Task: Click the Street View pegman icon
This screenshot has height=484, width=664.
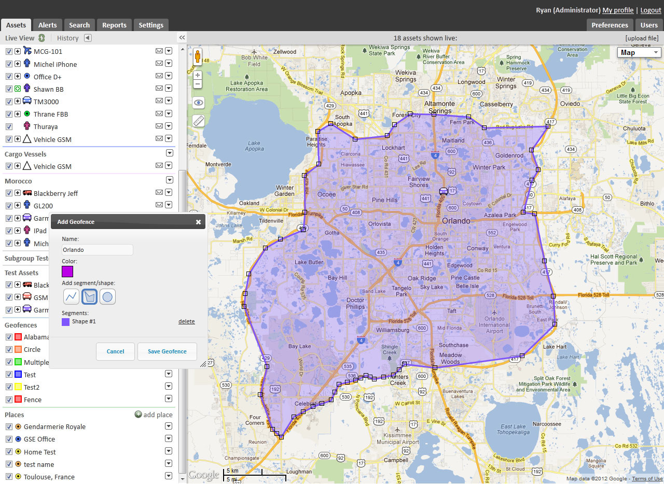Action: click(198, 57)
